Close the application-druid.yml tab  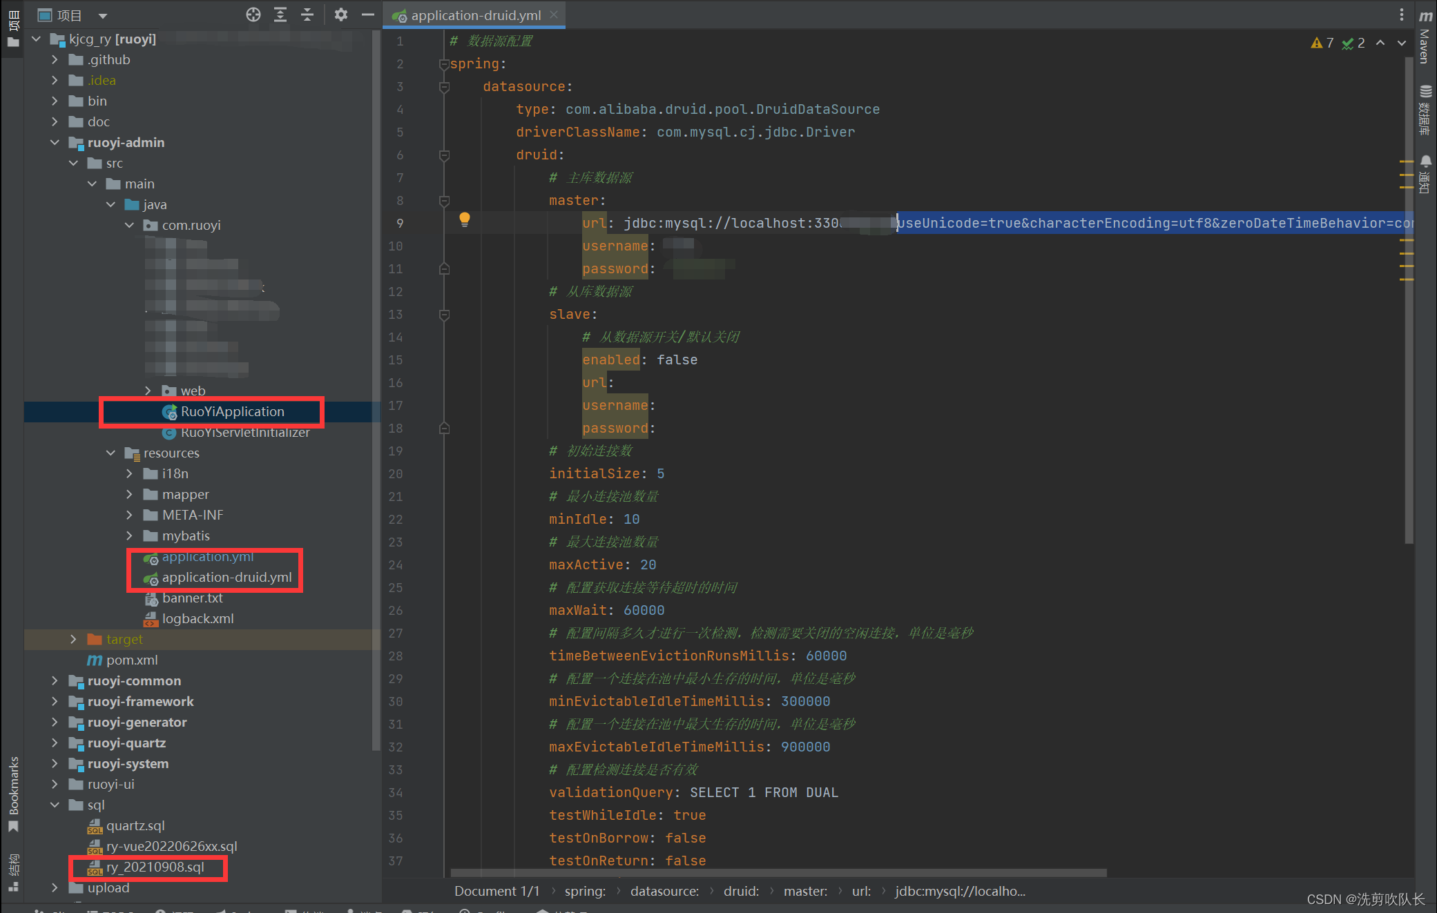(554, 14)
